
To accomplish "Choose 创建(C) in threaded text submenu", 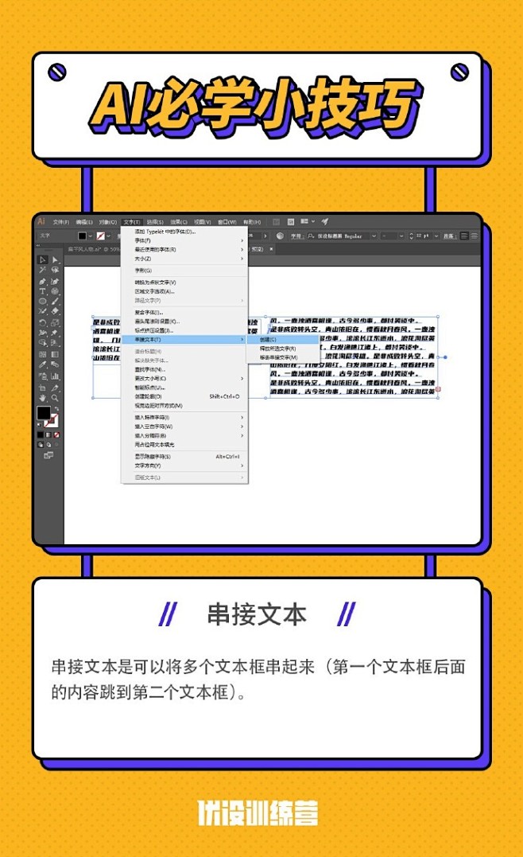I will point(282,340).
